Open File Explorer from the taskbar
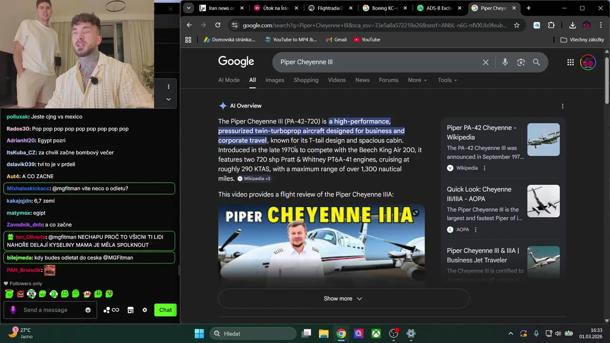Viewport: 610px width, 343px height. pos(324,333)
